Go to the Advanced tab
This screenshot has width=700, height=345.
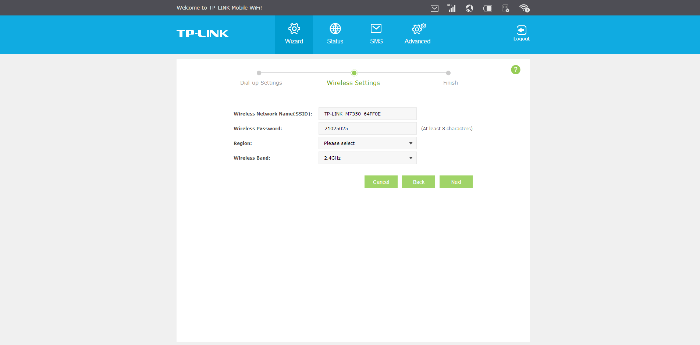[x=417, y=34]
